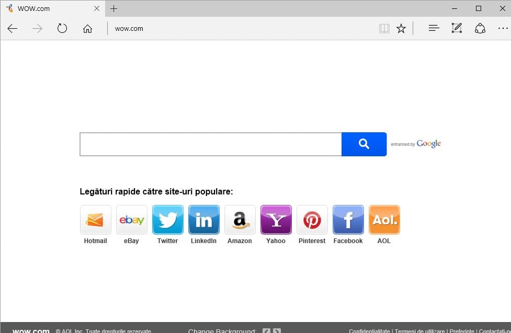This screenshot has height=333, width=511.
Task: Click the Hotmail text label
Action: [96, 241]
